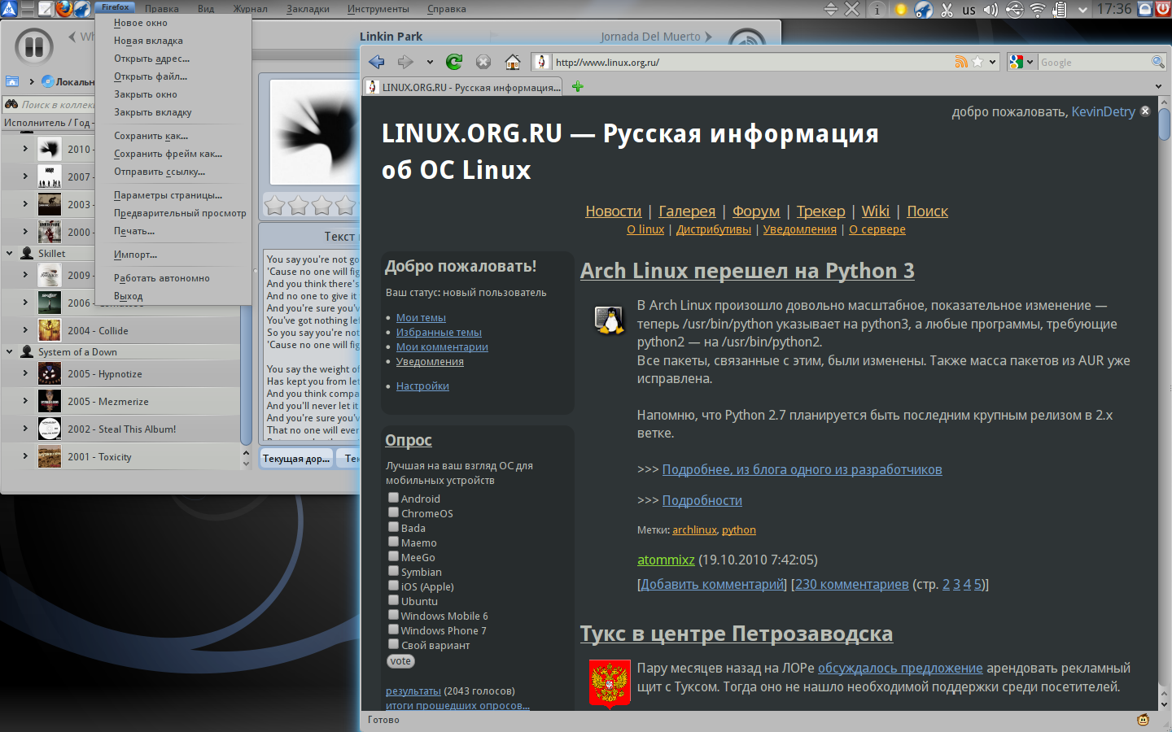The height and width of the screenshot is (732, 1172).
Task: Click the log out X next to KevinDetry
Action: pyautogui.click(x=1145, y=111)
